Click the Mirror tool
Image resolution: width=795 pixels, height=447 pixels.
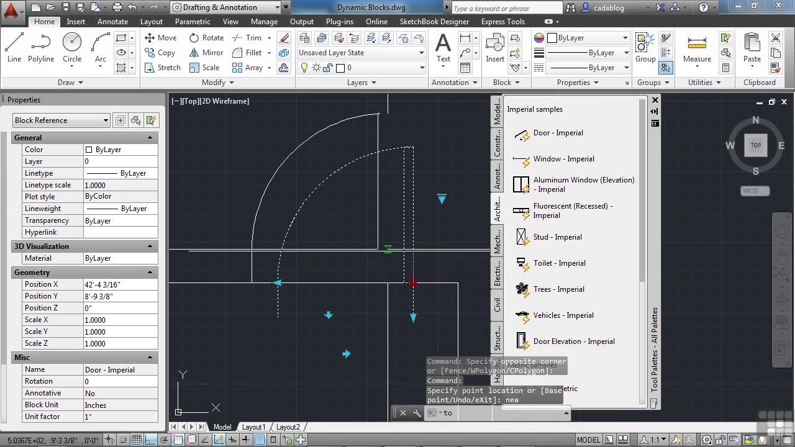[x=207, y=53]
